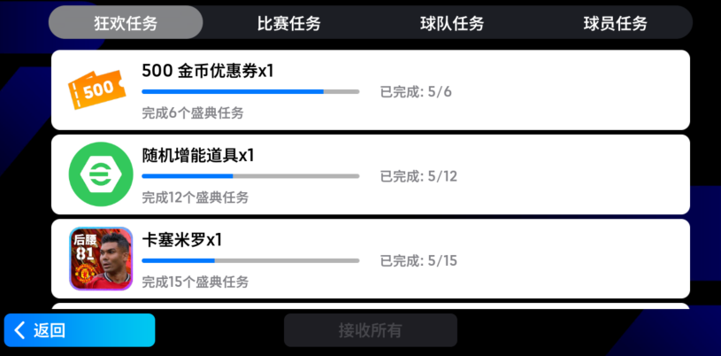
Task: Select the 随机增能道具x1 reward title
Action: point(198,155)
